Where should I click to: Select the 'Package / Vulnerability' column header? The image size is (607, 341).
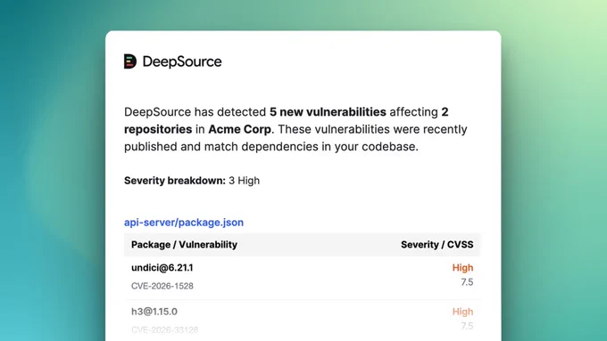[184, 245]
